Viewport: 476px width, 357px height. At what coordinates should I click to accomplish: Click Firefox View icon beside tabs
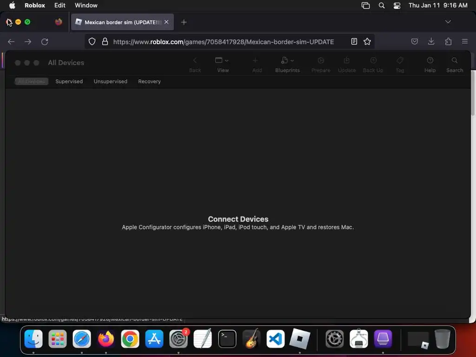pos(59,22)
